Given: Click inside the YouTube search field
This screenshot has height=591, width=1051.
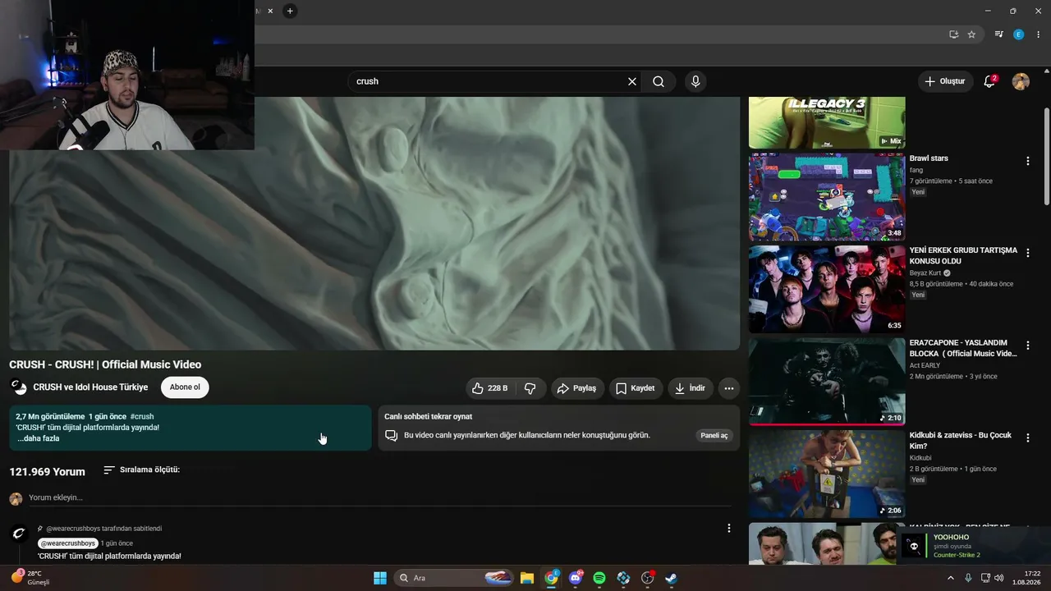Looking at the screenshot, I should point(489,81).
